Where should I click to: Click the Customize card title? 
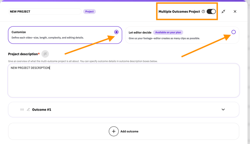click(x=19, y=32)
